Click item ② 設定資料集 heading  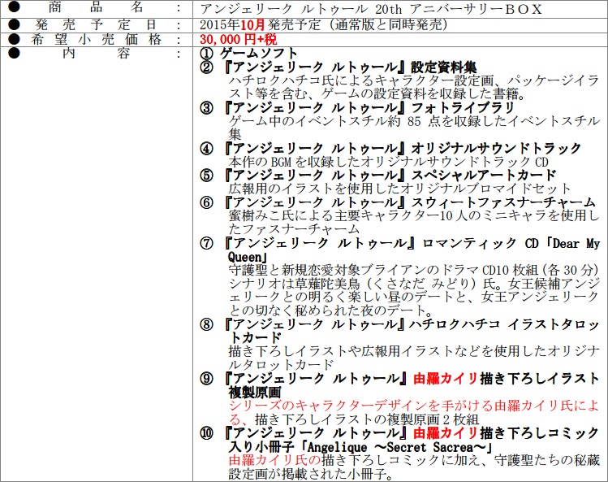(x=338, y=67)
